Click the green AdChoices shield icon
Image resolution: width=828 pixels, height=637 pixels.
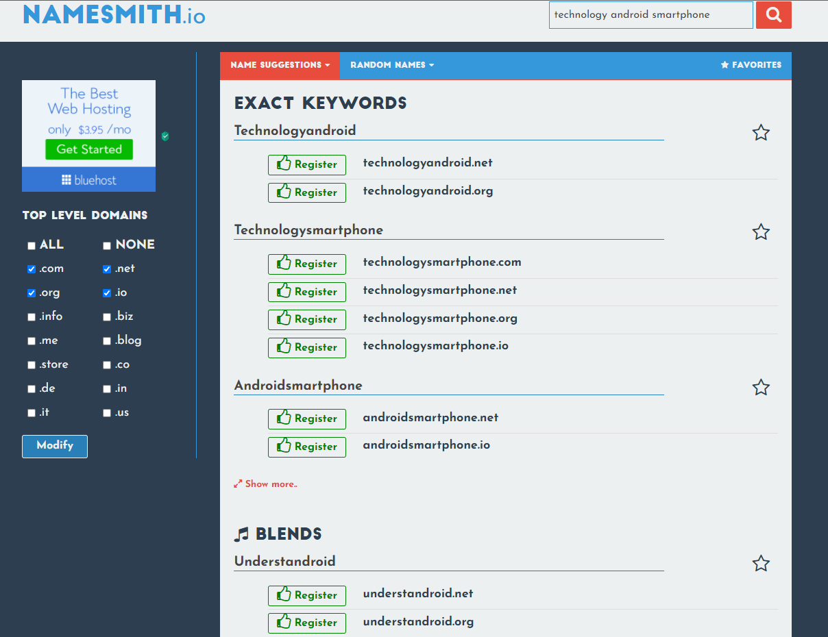(x=165, y=136)
